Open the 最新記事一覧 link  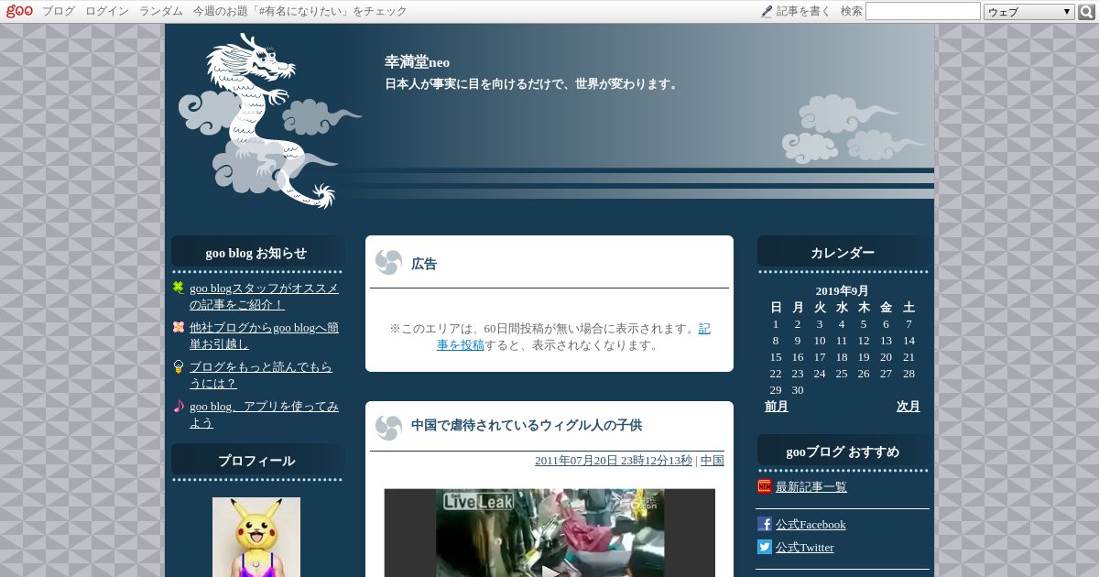(811, 486)
